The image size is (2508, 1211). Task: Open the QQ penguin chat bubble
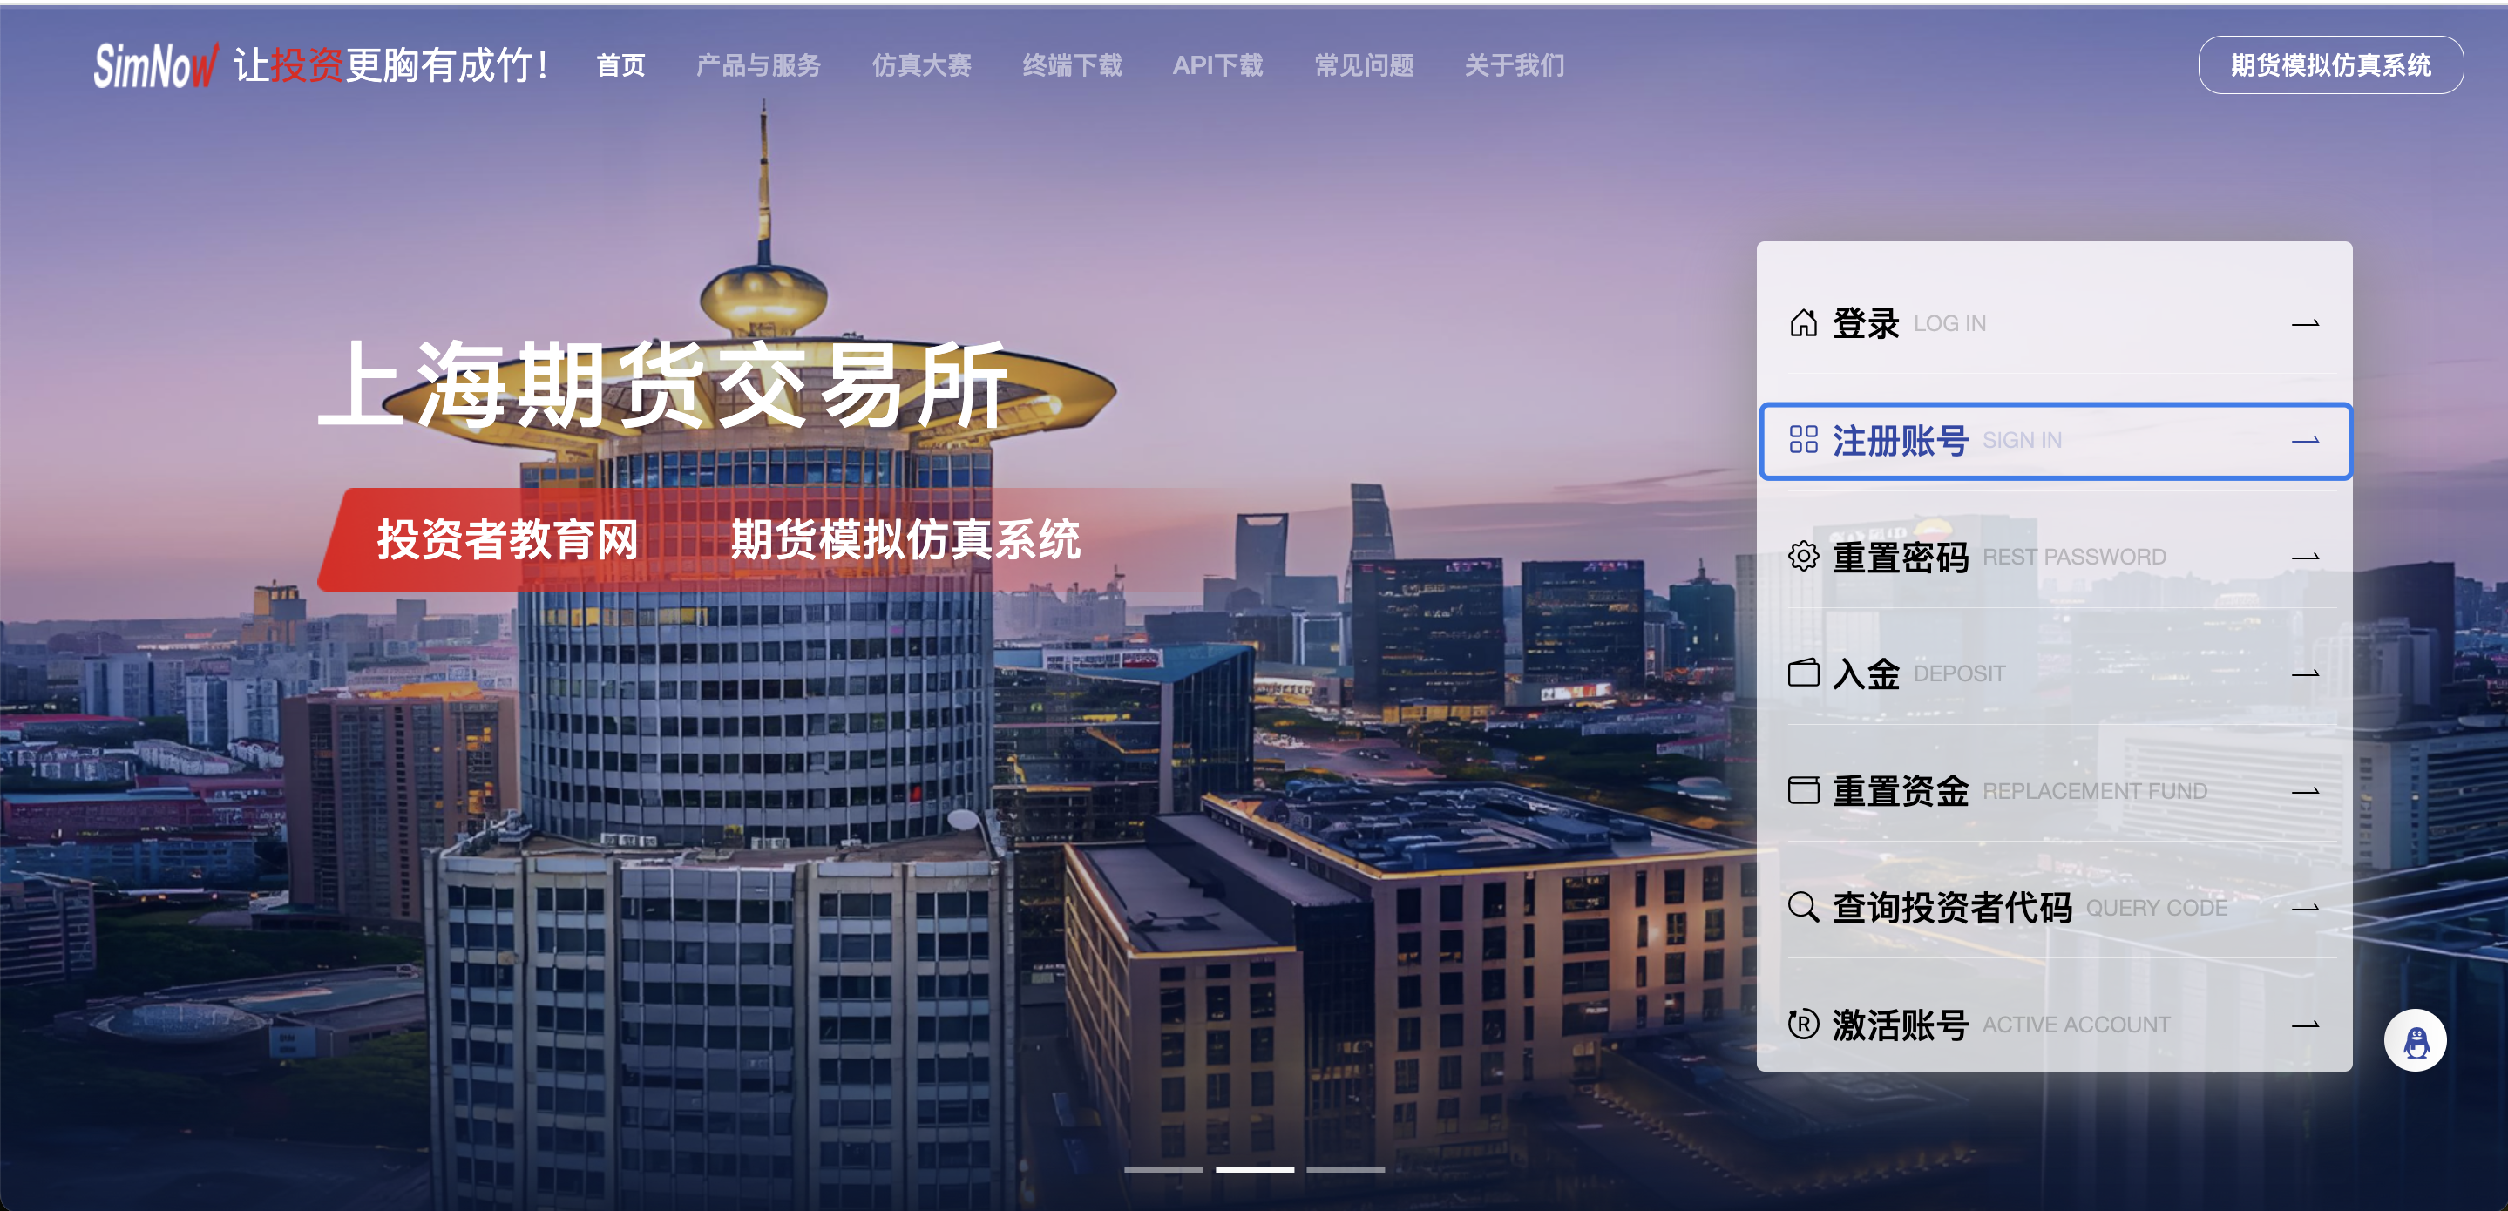2415,1040
